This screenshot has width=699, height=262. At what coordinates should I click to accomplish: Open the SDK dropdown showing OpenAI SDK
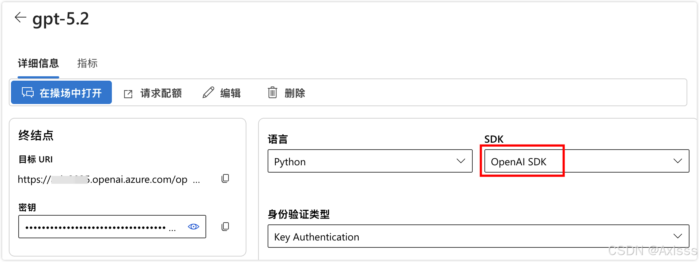coord(587,161)
